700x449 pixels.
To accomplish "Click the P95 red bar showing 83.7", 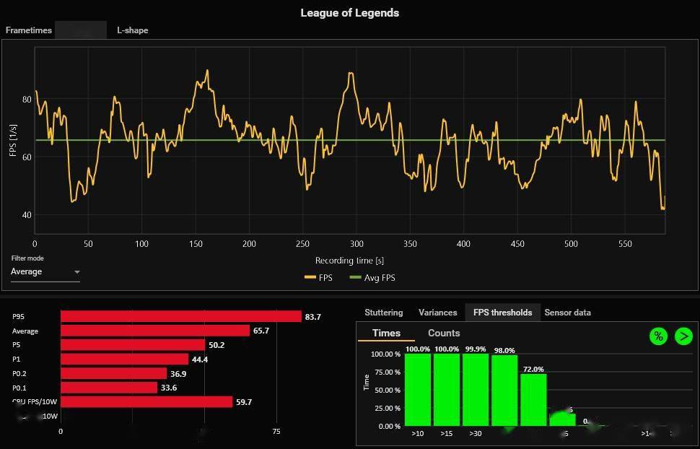I will coord(180,316).
